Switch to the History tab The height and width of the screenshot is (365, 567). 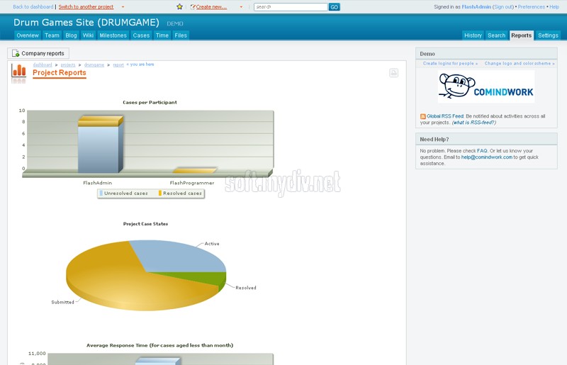click(473, 35)
